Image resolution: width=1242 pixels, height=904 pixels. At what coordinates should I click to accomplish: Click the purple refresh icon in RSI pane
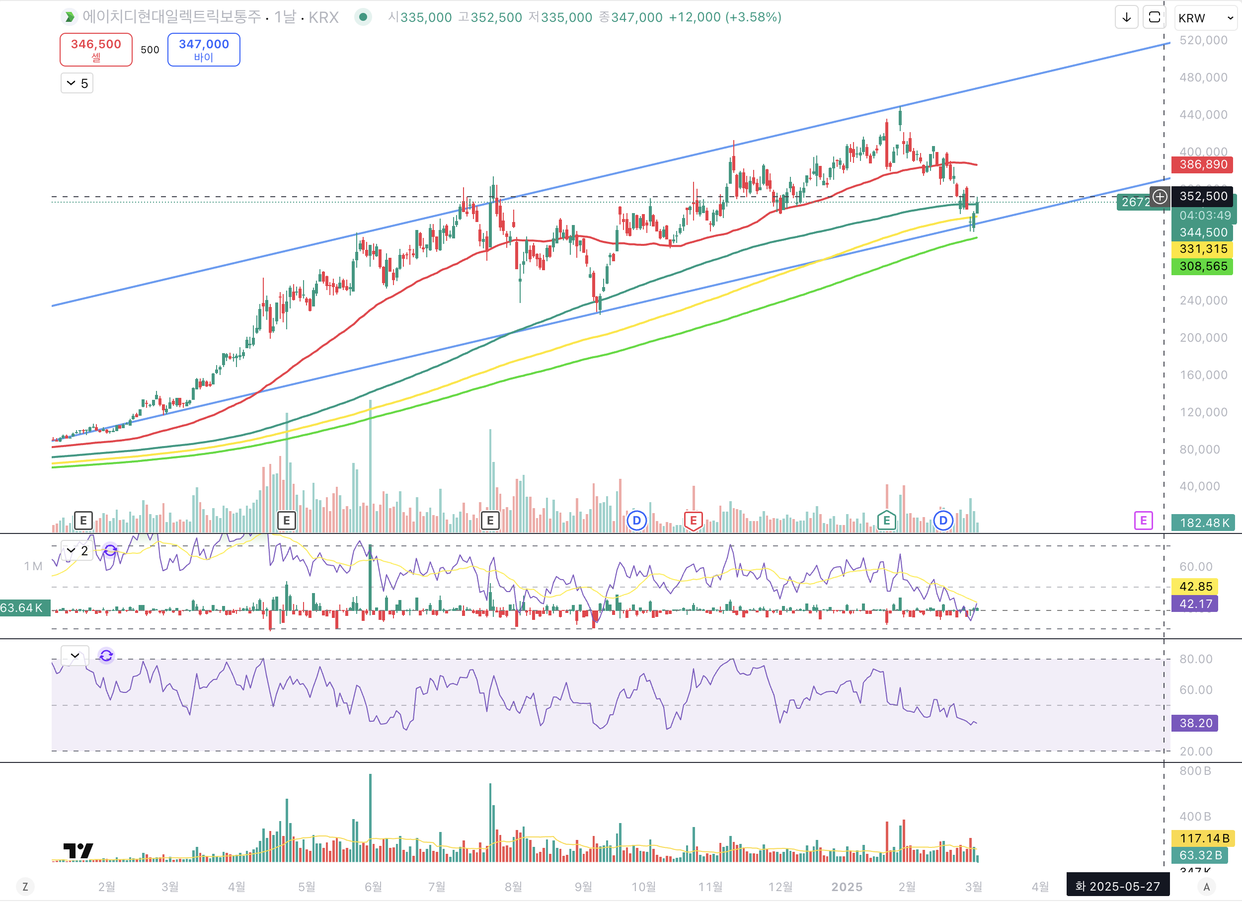click(106, 656)
